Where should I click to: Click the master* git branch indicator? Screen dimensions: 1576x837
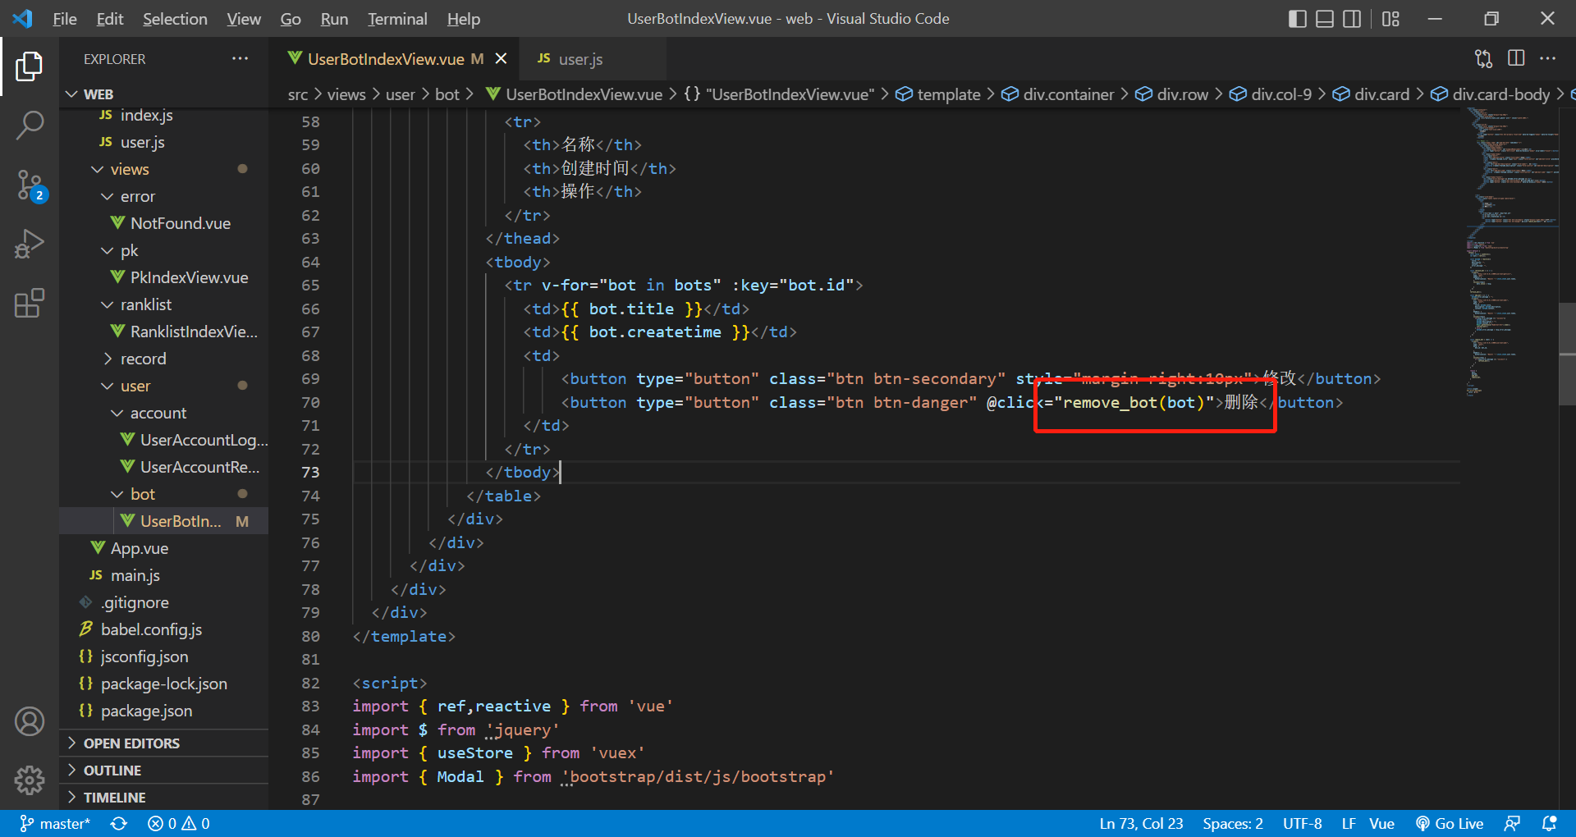(x=56, y=823)
